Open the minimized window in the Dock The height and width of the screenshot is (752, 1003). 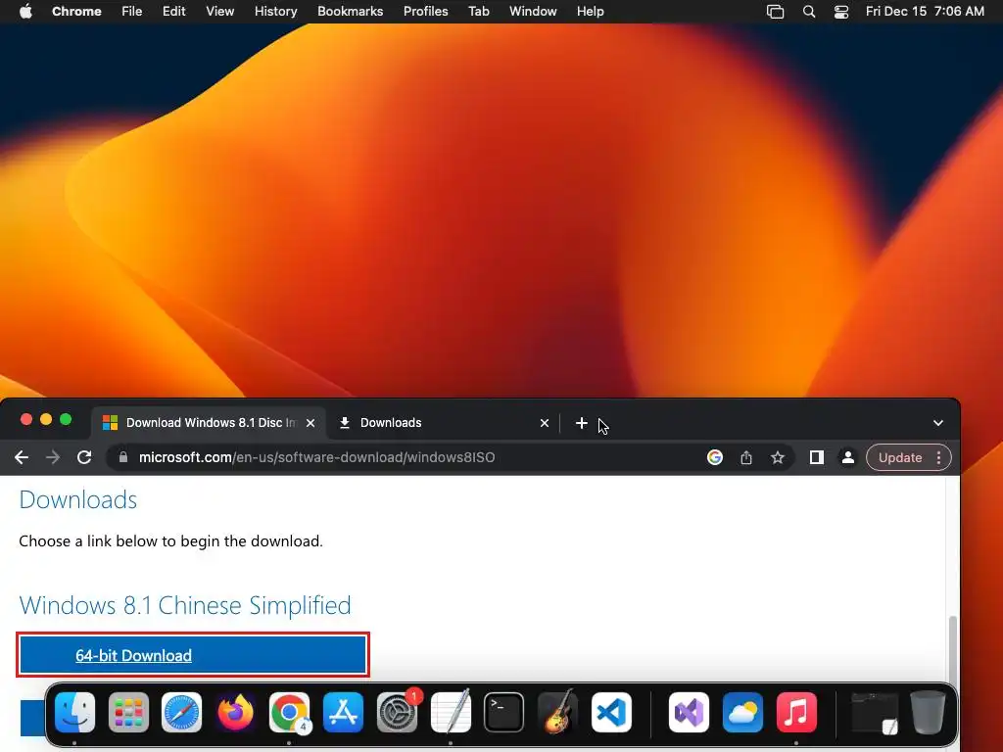click(x=875, y=713)
